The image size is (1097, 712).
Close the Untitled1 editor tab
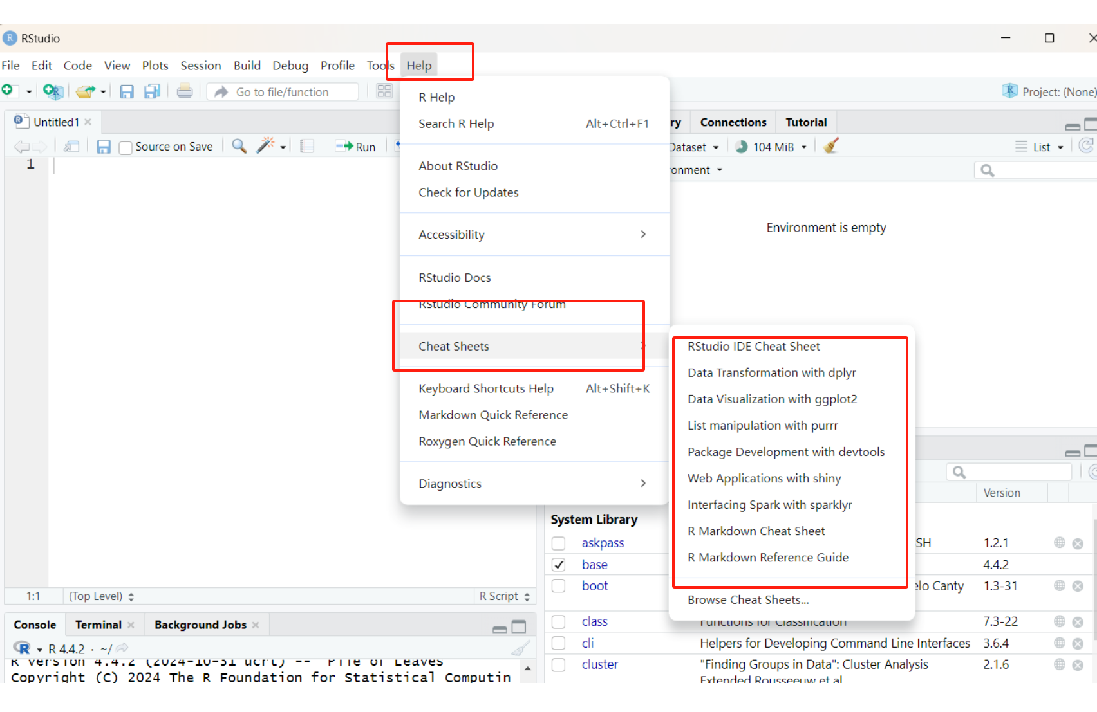[x=88, y=122]
